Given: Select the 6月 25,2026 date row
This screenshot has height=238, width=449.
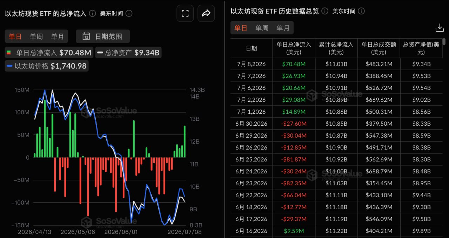Looking at the screenshot, I should 252,159.
